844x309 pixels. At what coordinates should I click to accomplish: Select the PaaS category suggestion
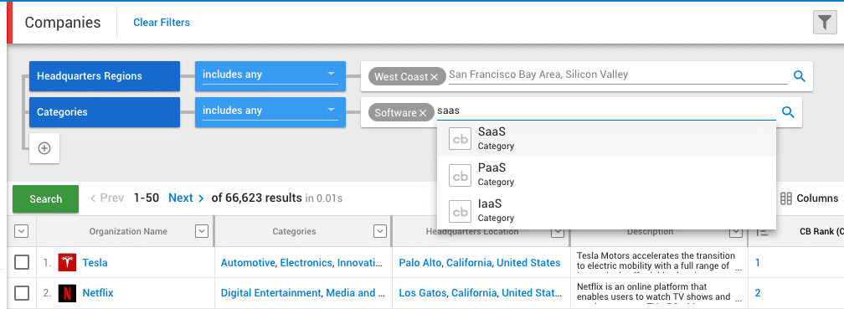click(606, 174)
